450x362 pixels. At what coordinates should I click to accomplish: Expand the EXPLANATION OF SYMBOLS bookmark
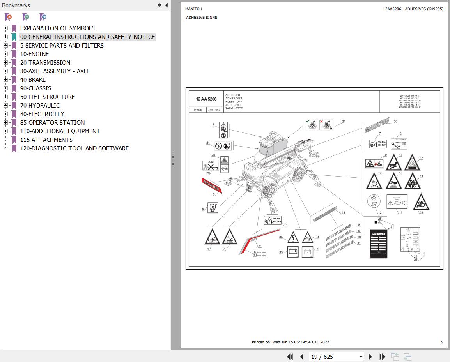(x=5, y=28)
